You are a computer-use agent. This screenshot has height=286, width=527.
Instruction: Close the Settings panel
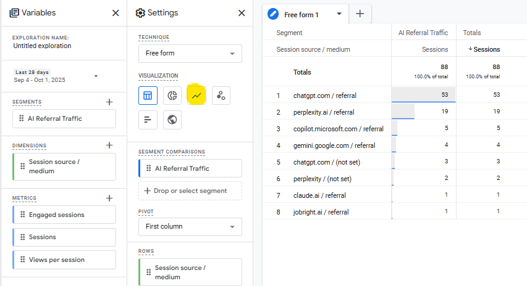[242, 13]
